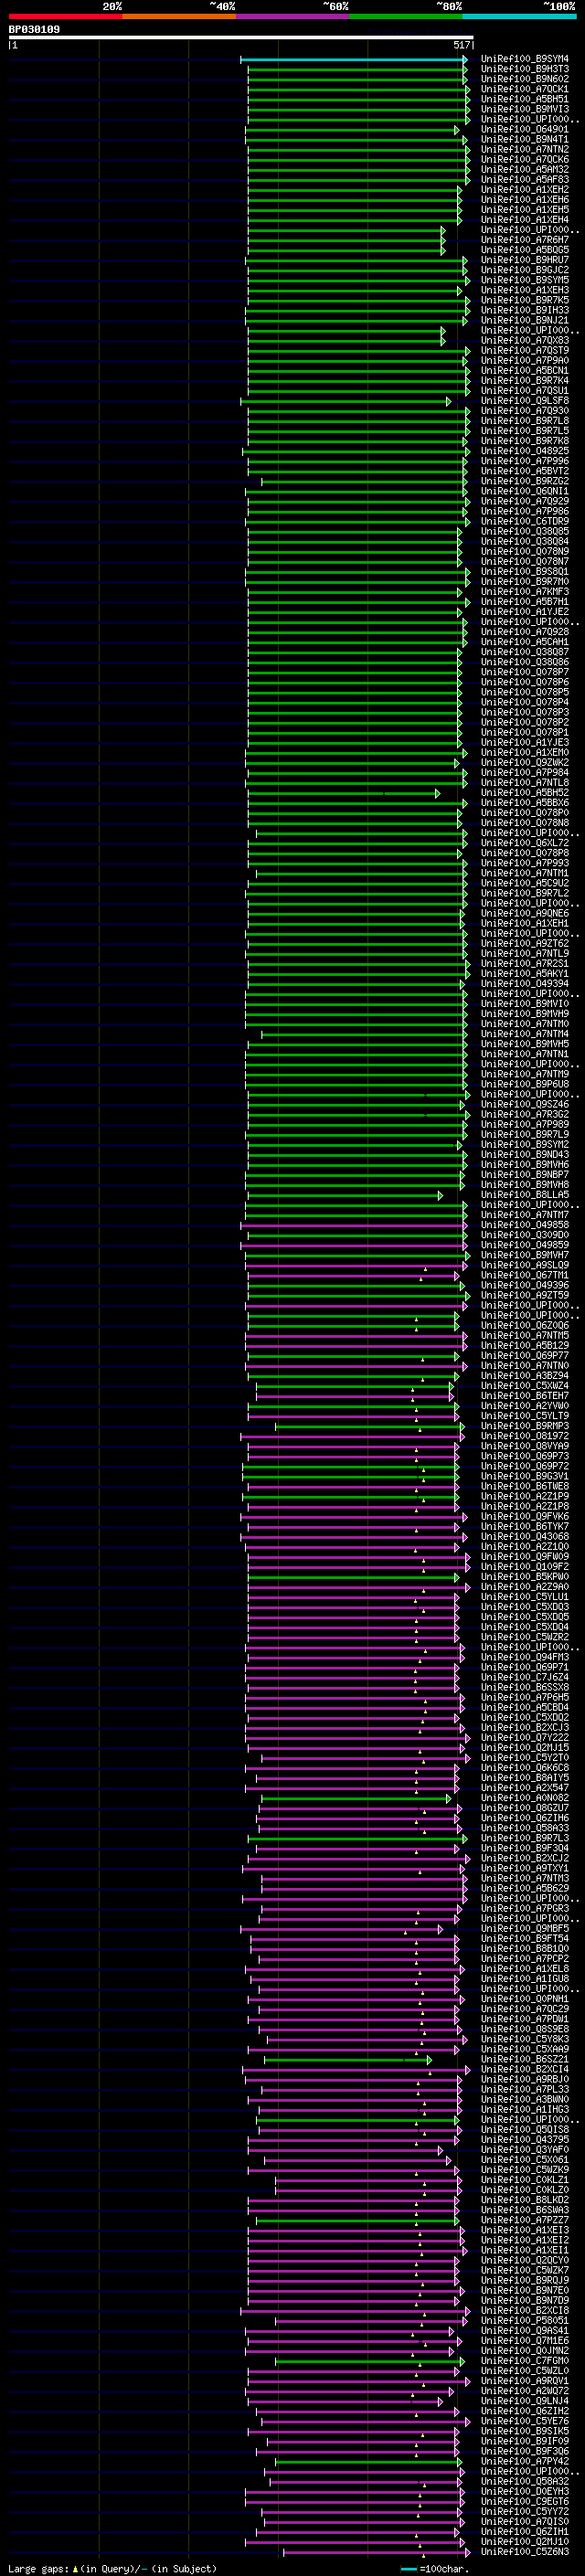585x2576 pixels.
Task: Pick the UniRef100_A5B129 sequence label
Action: (x=525, y=1346)
